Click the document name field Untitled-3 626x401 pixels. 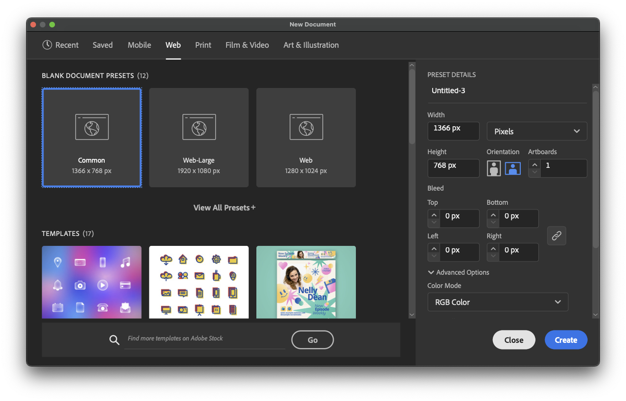coord(507,91)
